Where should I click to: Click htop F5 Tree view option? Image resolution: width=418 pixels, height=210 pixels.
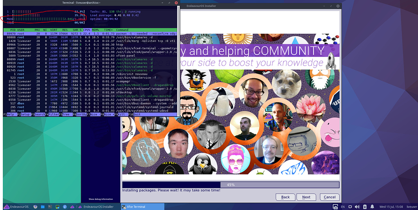pos(65,114)
